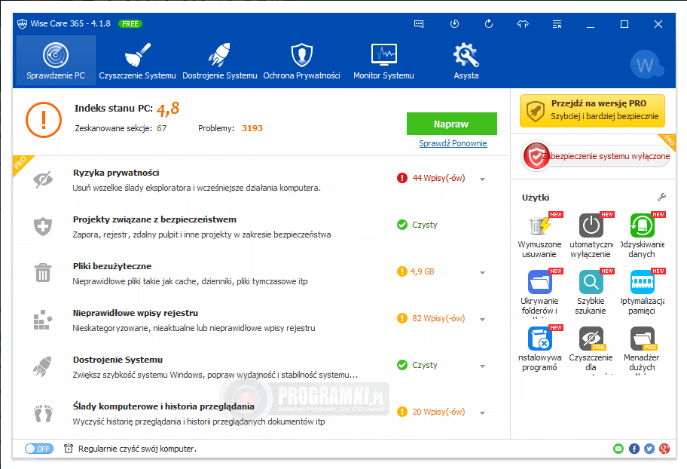Click the Sprawdź Ponownie link
The height and width of the screenshot is (469, 687).
[453, 143]
